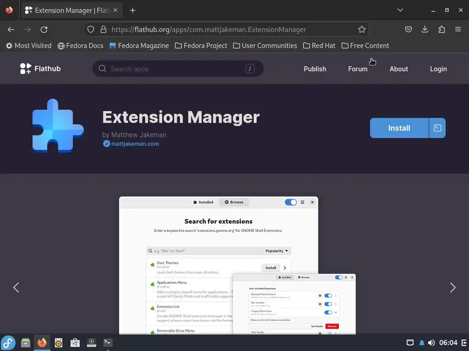
Task: Open the media player taskbar icon
Action: pyautogui.click(x=92, y=343)
